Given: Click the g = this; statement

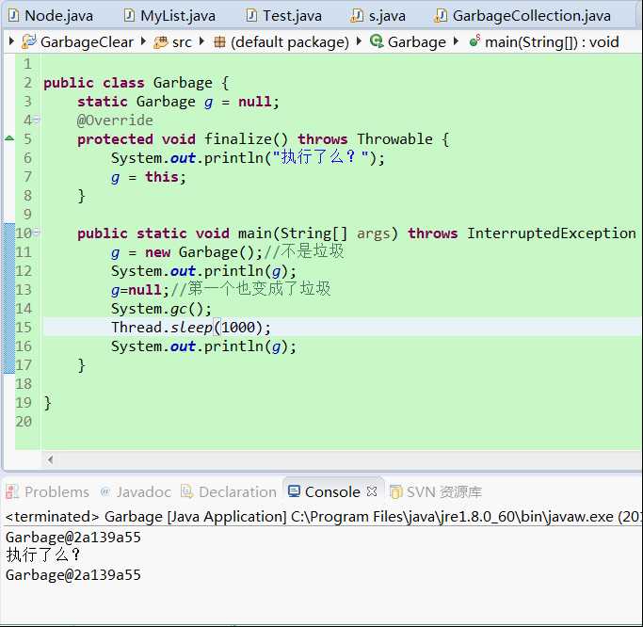Looking at the screenshot, I should (x=149, y=177).
